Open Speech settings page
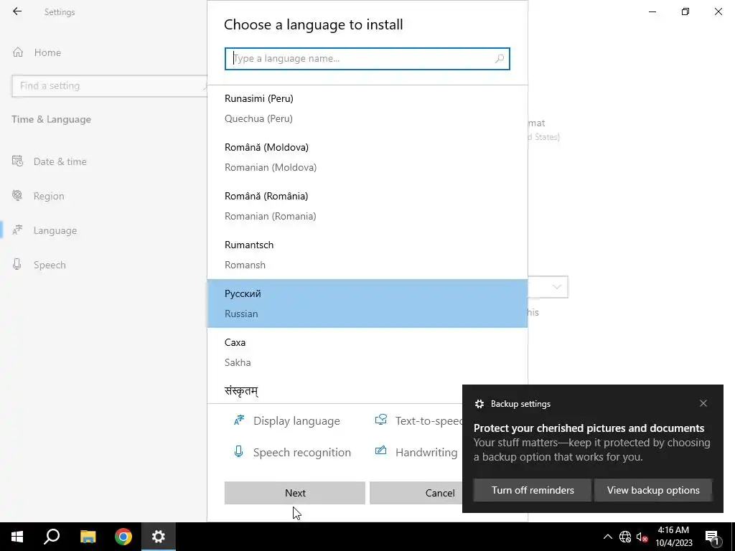The image size is (735, 551). pos(50,265)
